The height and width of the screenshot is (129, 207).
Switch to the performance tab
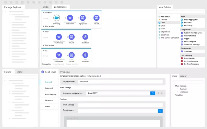pyautogui.click(x=61, y=7)
